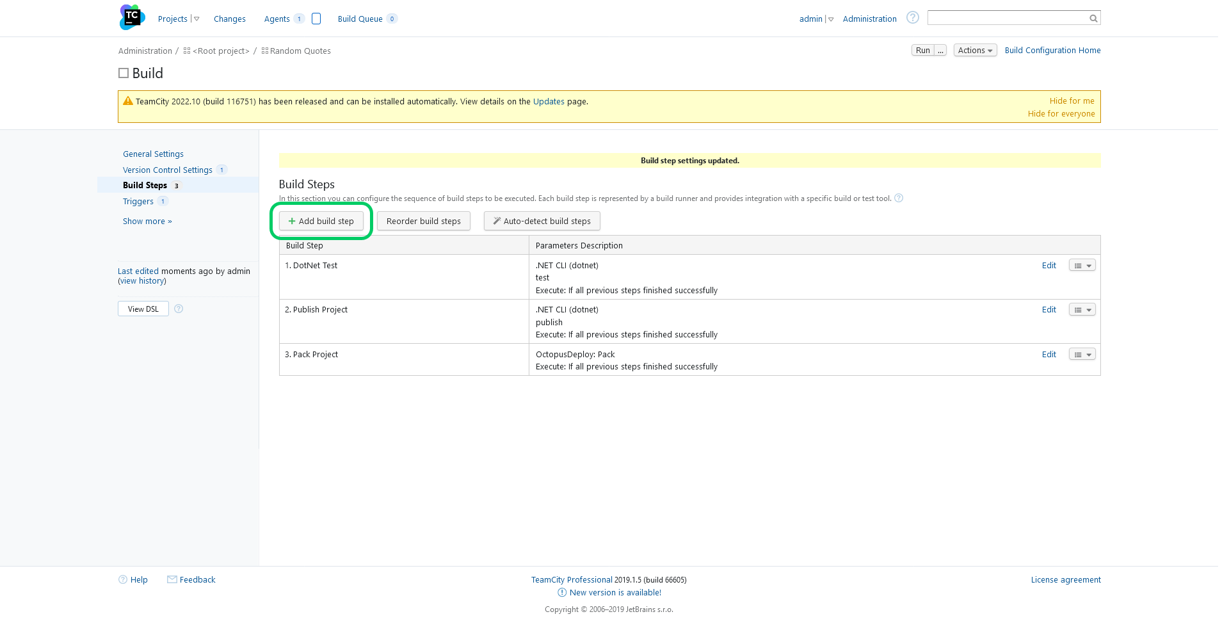Click the Run button
Viewport: 1229px width, 637px height.
[x=922, y=50]
